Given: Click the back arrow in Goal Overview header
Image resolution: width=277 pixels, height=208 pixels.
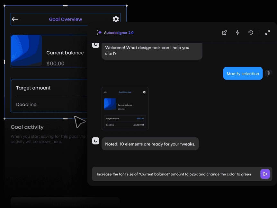Looking at the screenshot, I should [x=15, y=19].
